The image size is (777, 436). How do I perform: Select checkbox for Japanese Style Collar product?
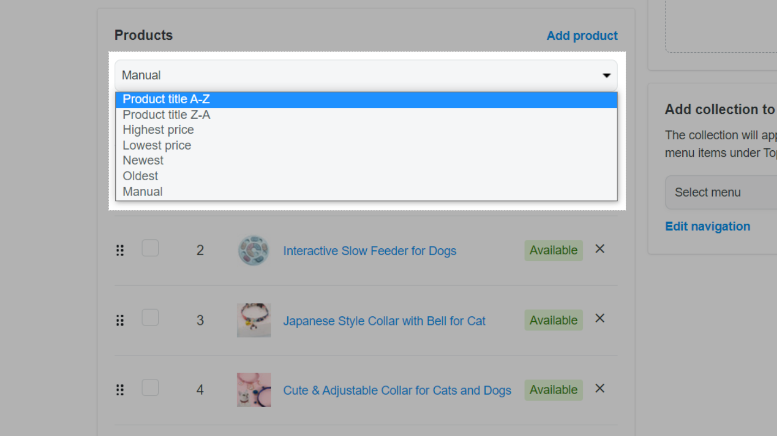[150, 317]
